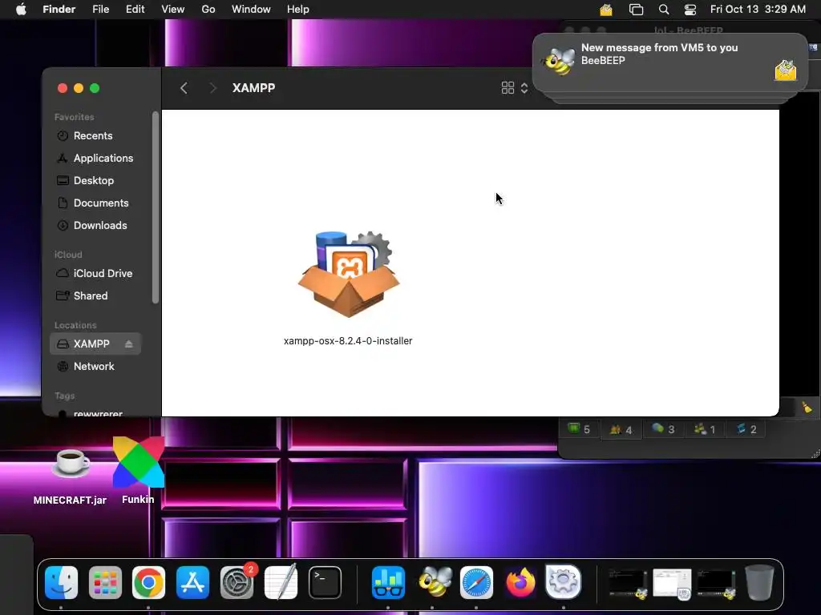Image resolution: width=821 pixels, height=615 pixels.
Task: Go back in Finder window
Action: 184,88
